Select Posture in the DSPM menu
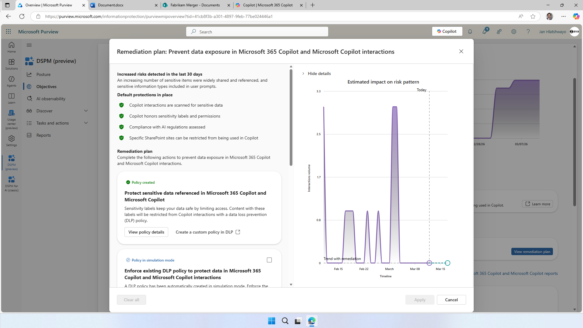The width and height of the screenshot is (583, 328). (x=43, y=74)
